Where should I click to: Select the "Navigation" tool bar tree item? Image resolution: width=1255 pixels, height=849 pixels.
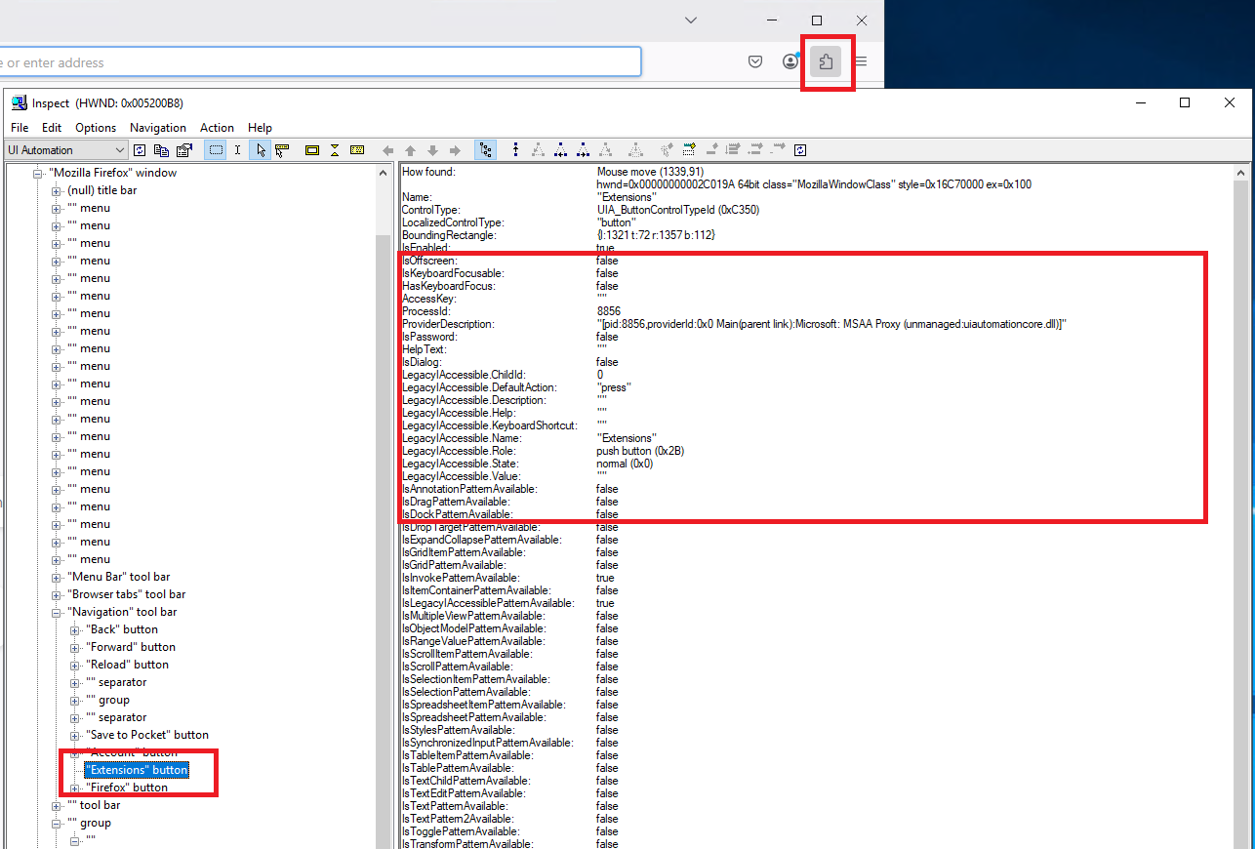tap(122, 612)
